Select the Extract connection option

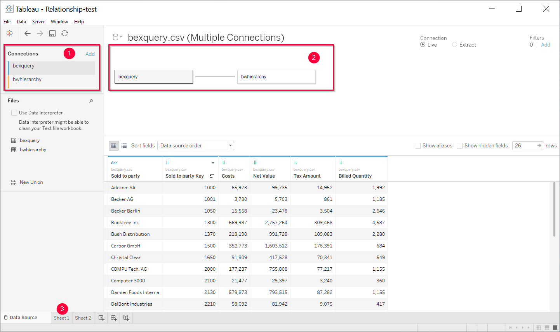[x=454, y=45]
